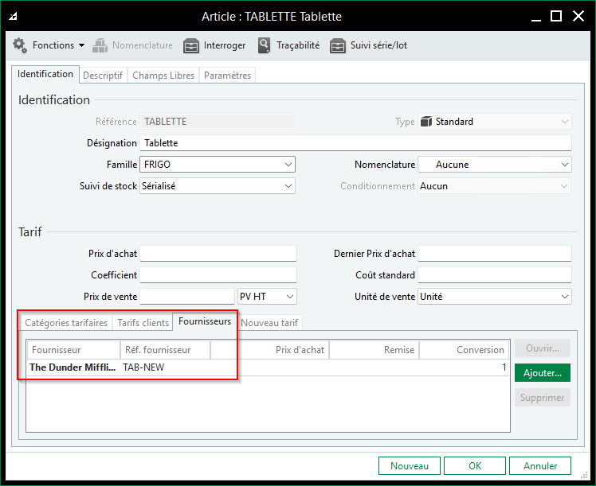Switch to the Descriptif tab

tap(103, 76)
